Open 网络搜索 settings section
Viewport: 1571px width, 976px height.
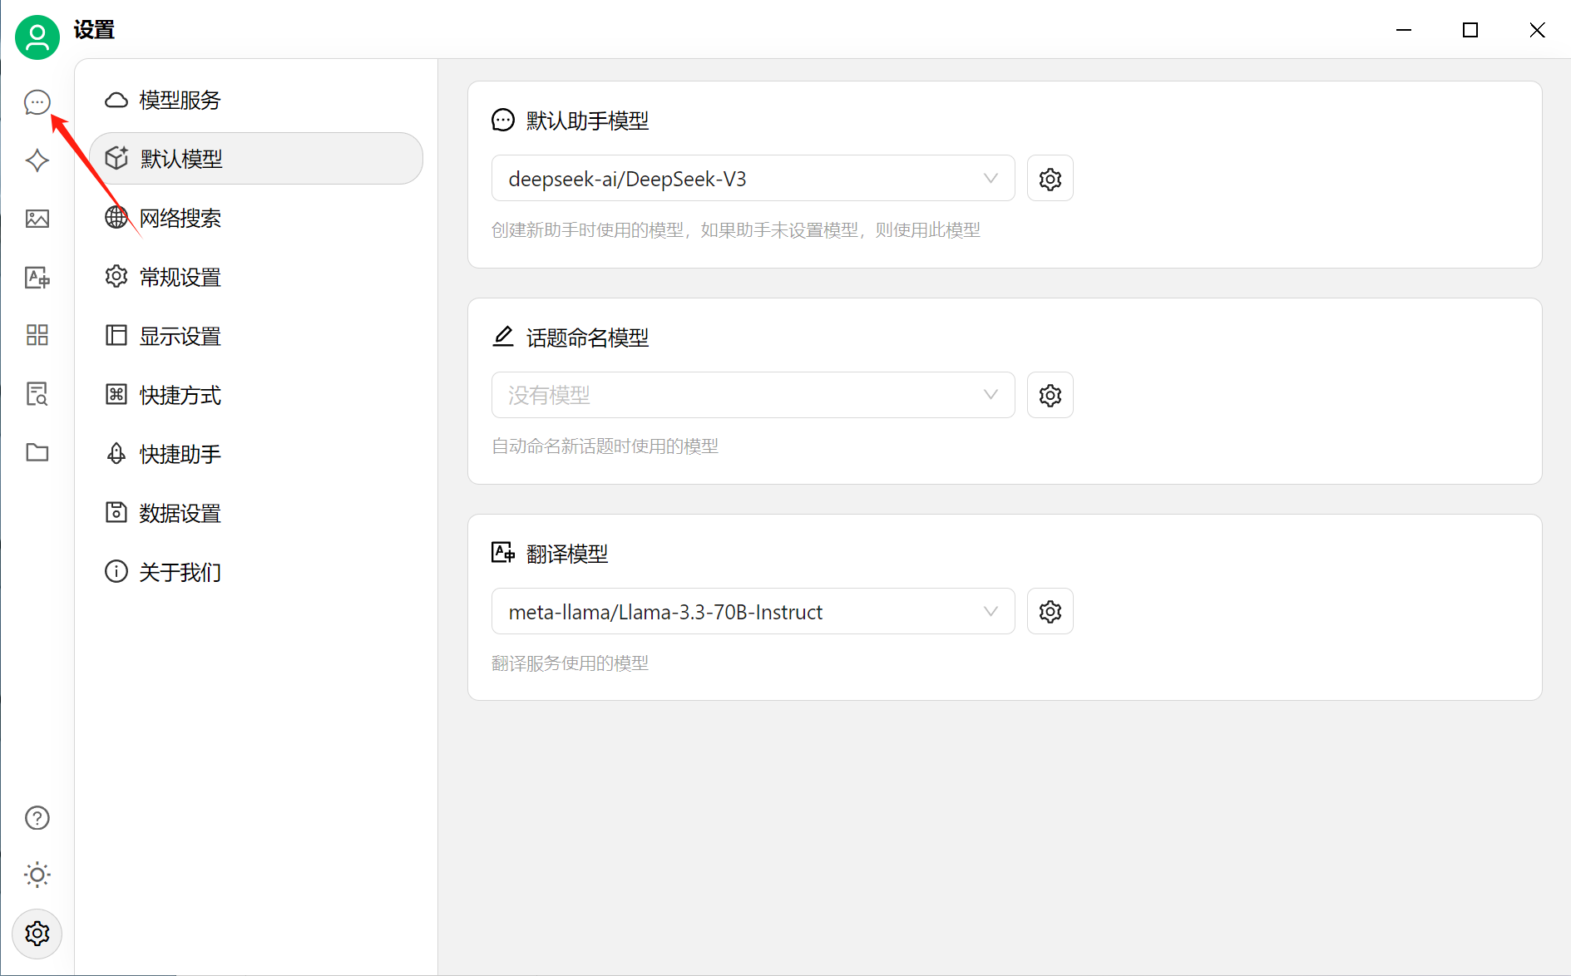[x=256, y=218]
